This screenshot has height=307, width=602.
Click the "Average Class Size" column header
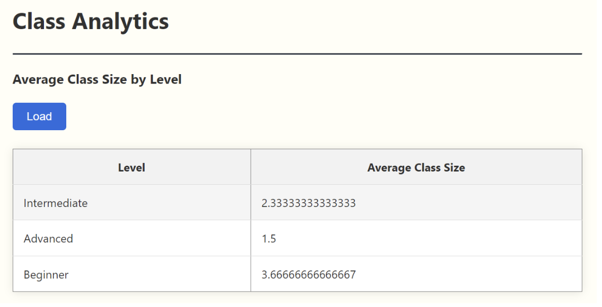coord(416,168)
